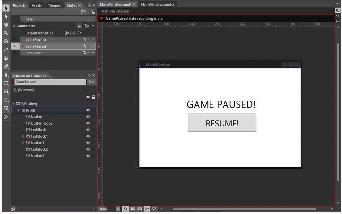Show the timeline via the icon beside the GamePaused field

[92, 82]
